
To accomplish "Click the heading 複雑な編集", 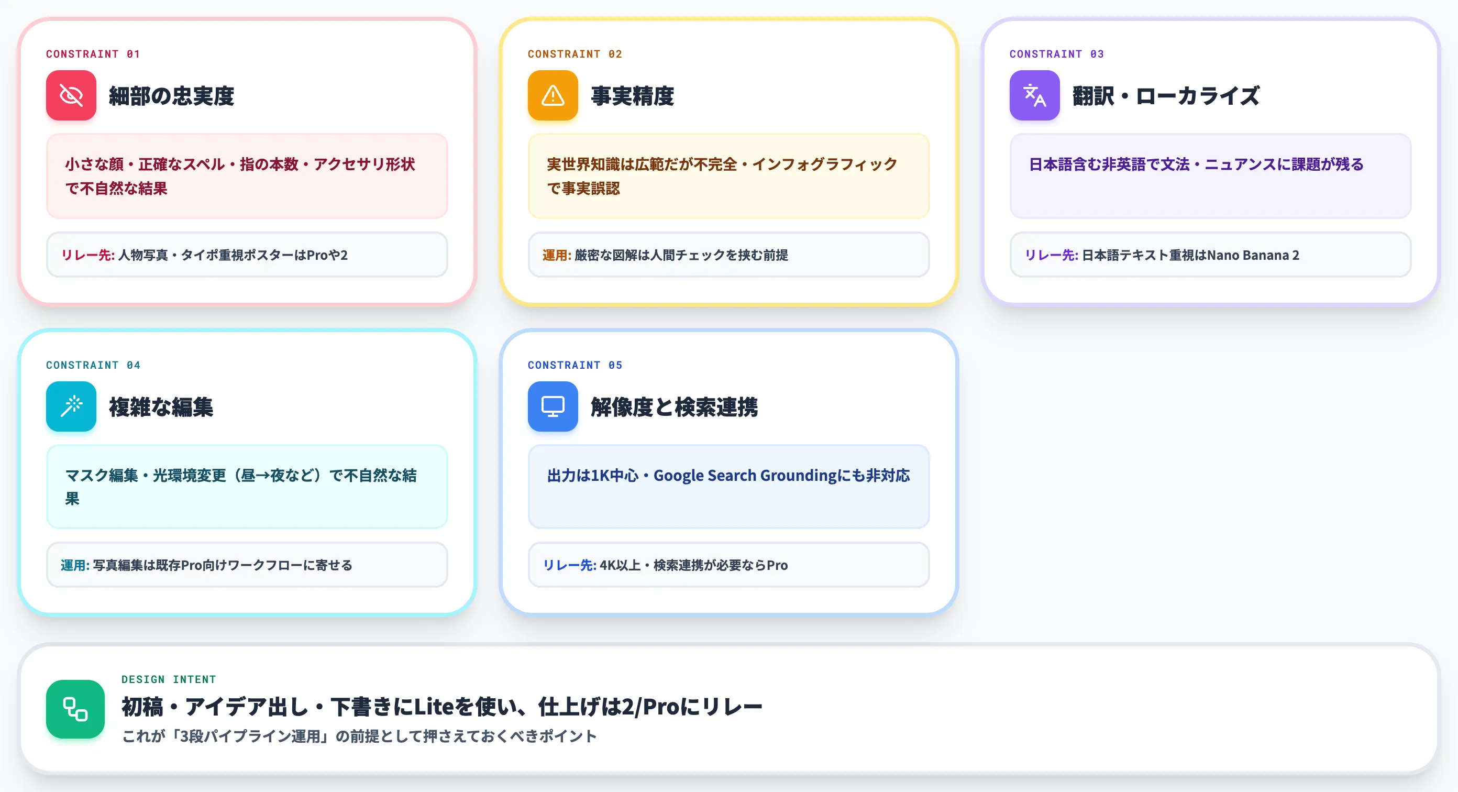I will coord(161,407).
